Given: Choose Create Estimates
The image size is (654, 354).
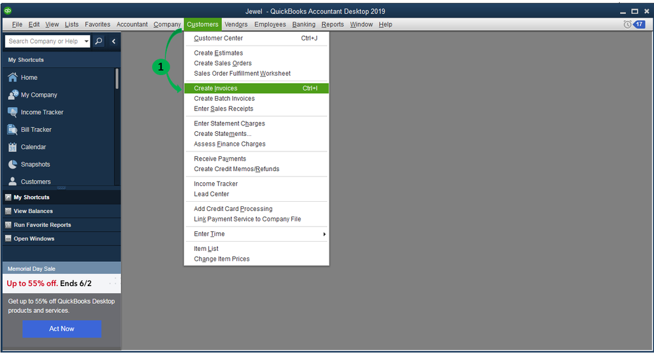Looking at the screenshot, I should (x=256, y=53).
